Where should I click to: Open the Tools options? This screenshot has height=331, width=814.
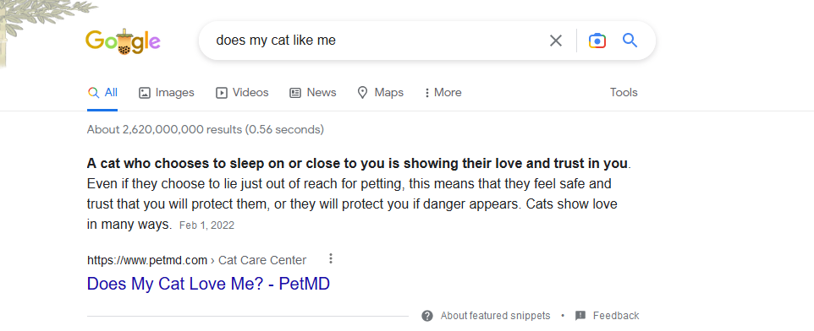click(624, 92)
